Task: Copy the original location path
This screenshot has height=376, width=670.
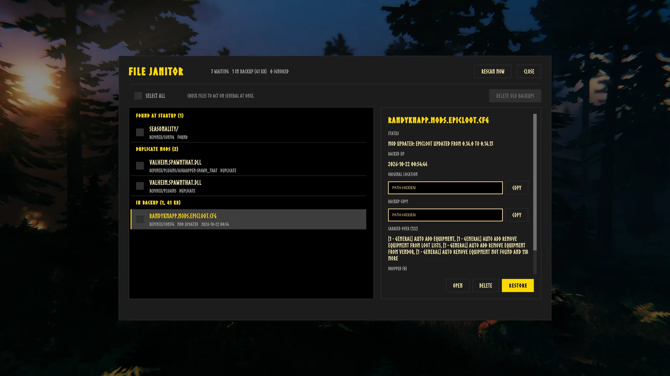Action: point(517,188)
